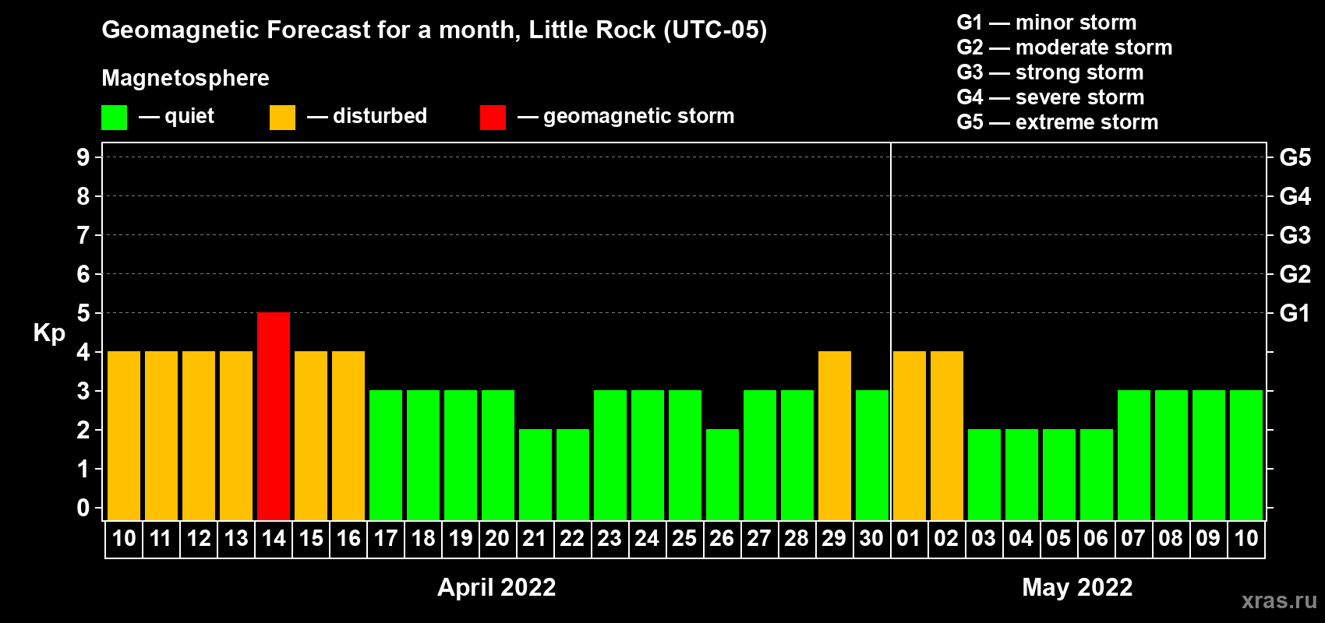This screenshot has width=1325, height=623.
Task: Click the orange bar for May 02
Action: coord(947,435)
